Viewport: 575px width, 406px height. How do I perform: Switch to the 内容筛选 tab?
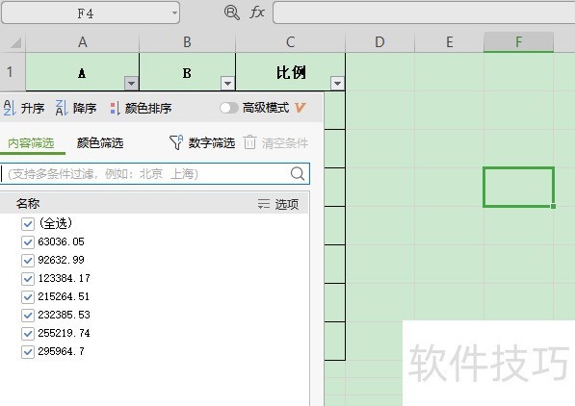(31, 143)
